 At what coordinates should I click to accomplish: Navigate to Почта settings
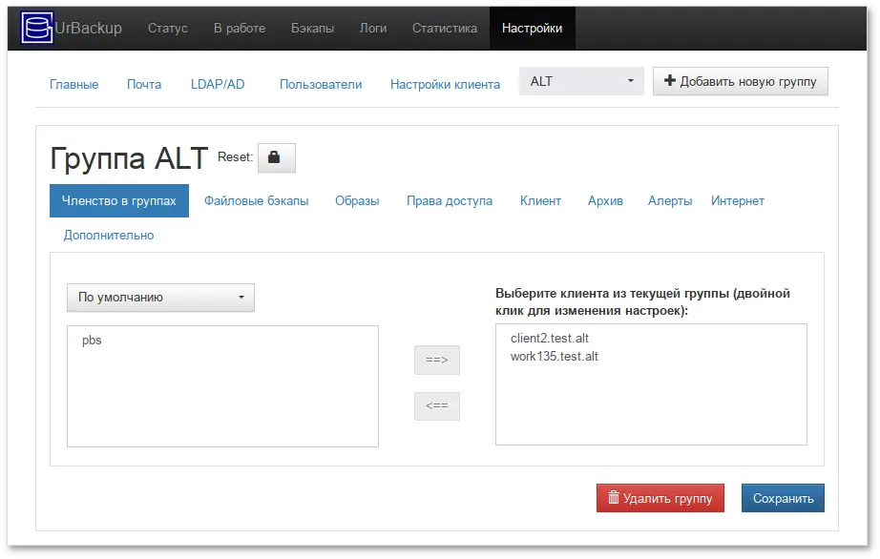coord(143,84)
